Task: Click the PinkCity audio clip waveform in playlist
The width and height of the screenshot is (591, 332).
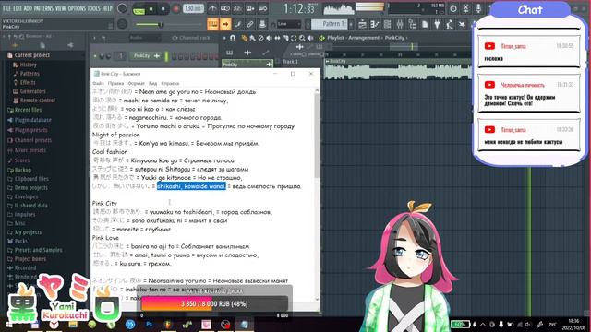Action: (x=398, y=69)
